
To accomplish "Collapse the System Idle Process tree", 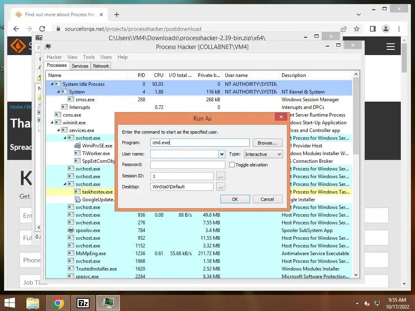I will [52, 84].
